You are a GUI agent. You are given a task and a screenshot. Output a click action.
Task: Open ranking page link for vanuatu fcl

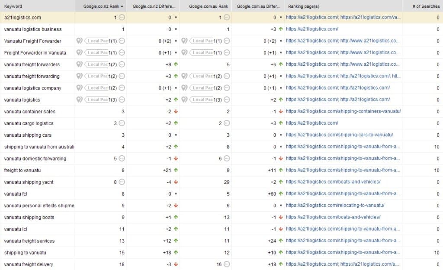tap(343, 194)
